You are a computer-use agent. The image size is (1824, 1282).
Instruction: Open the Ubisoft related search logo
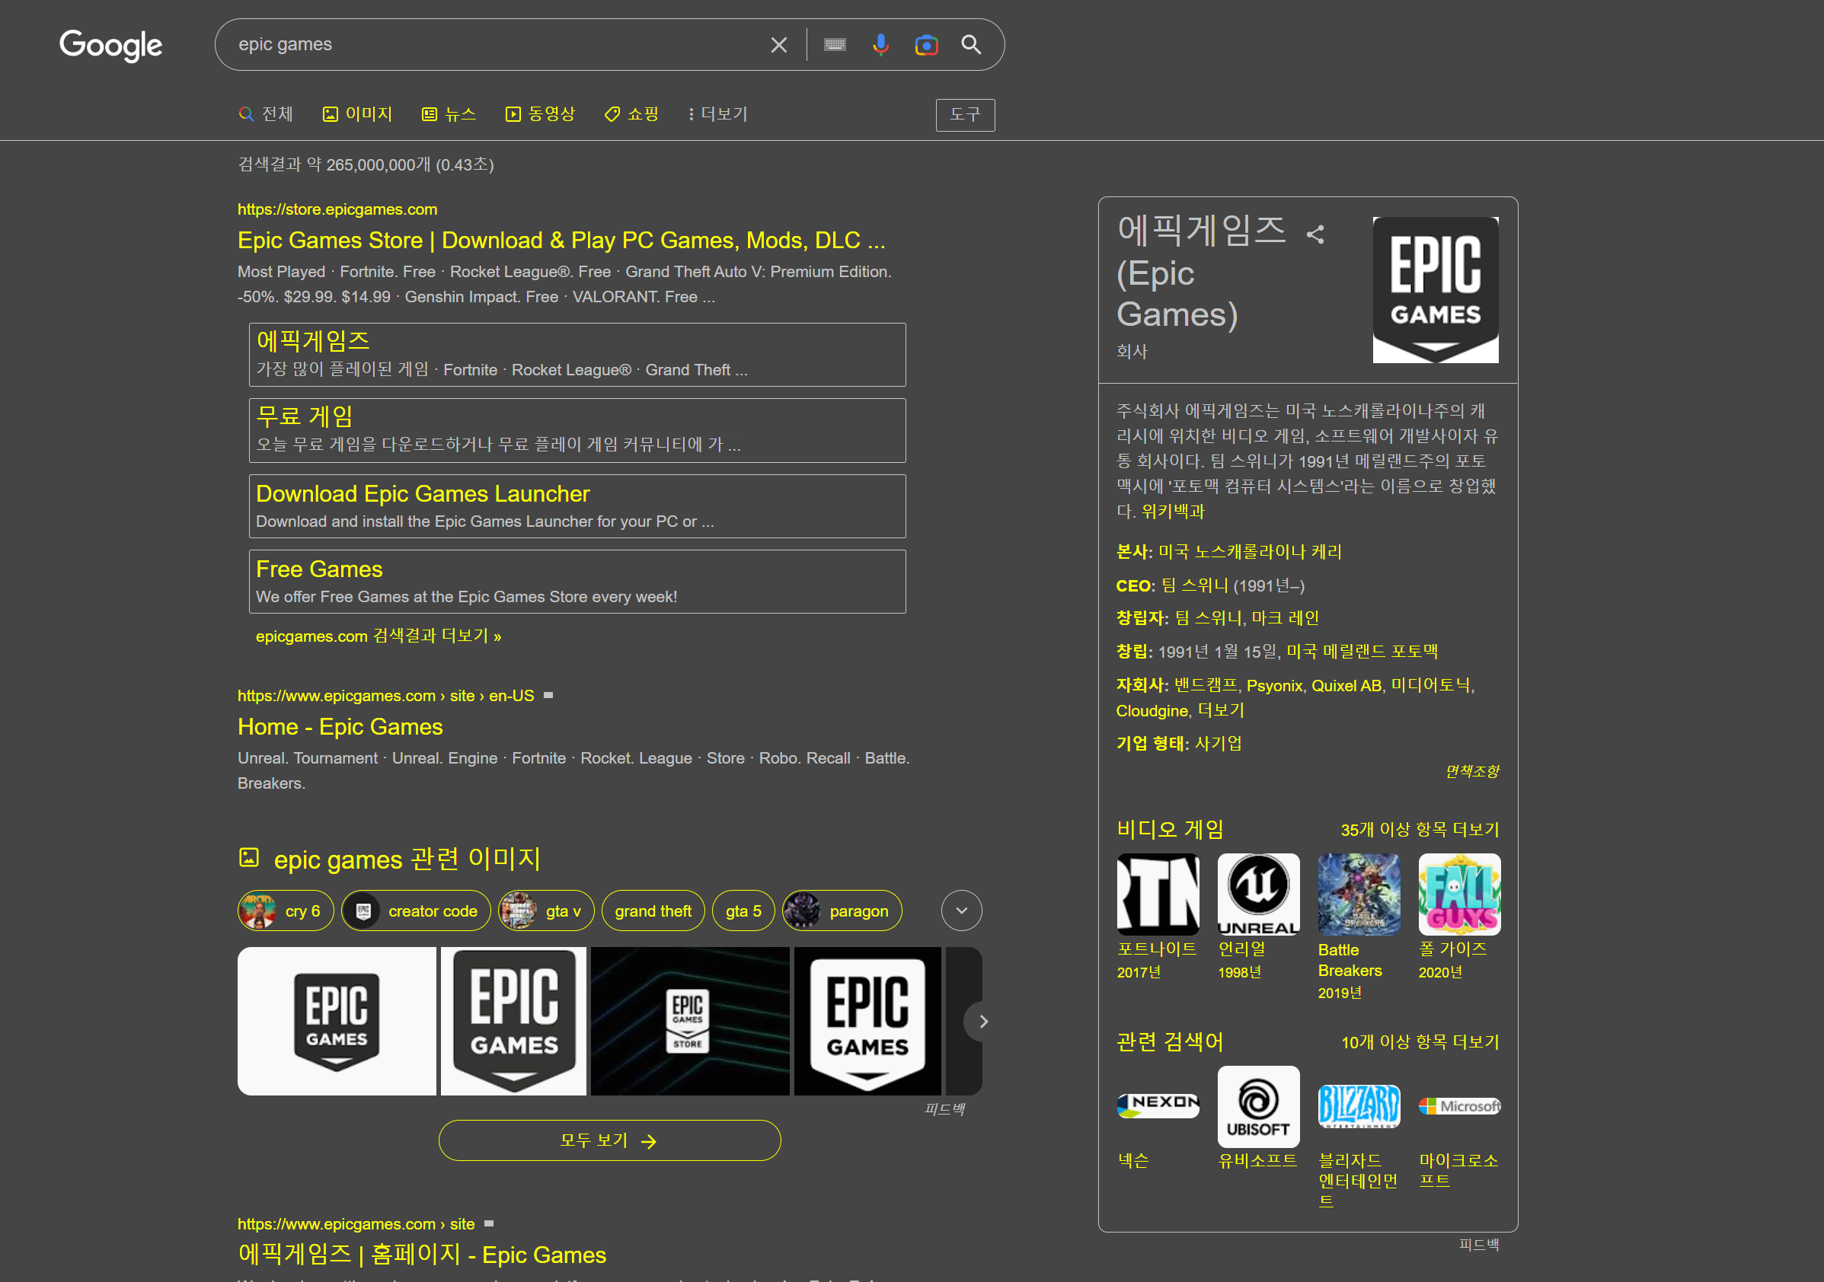pos(1258,1106)
